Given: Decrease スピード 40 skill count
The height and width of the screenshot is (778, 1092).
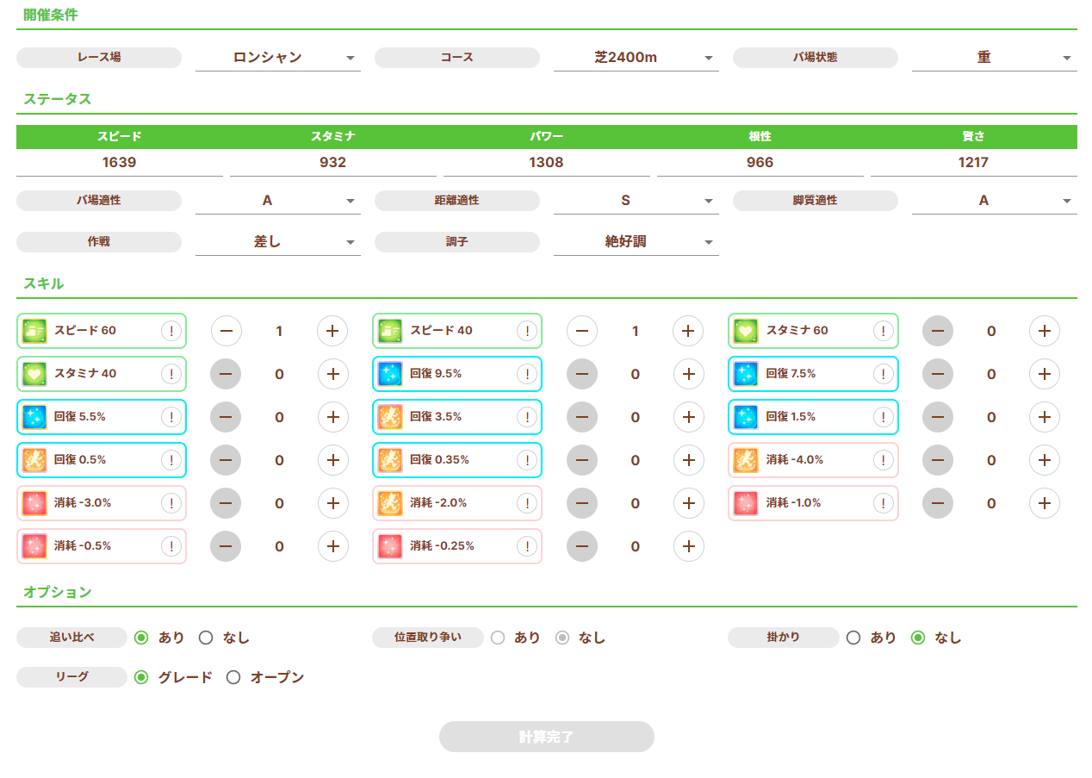Looking at the screenshot, I should [x=582, y=331].
